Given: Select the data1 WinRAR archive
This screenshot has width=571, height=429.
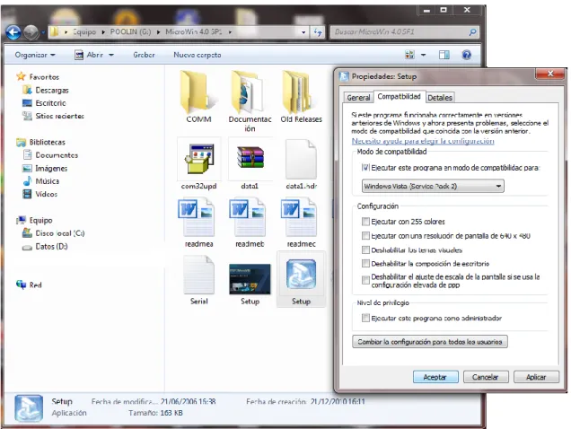Looking at the screenshot, I should tap(250, 164).
